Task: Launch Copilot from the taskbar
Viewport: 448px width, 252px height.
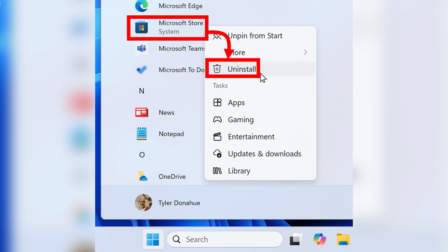Action: (x=319, y=239)
